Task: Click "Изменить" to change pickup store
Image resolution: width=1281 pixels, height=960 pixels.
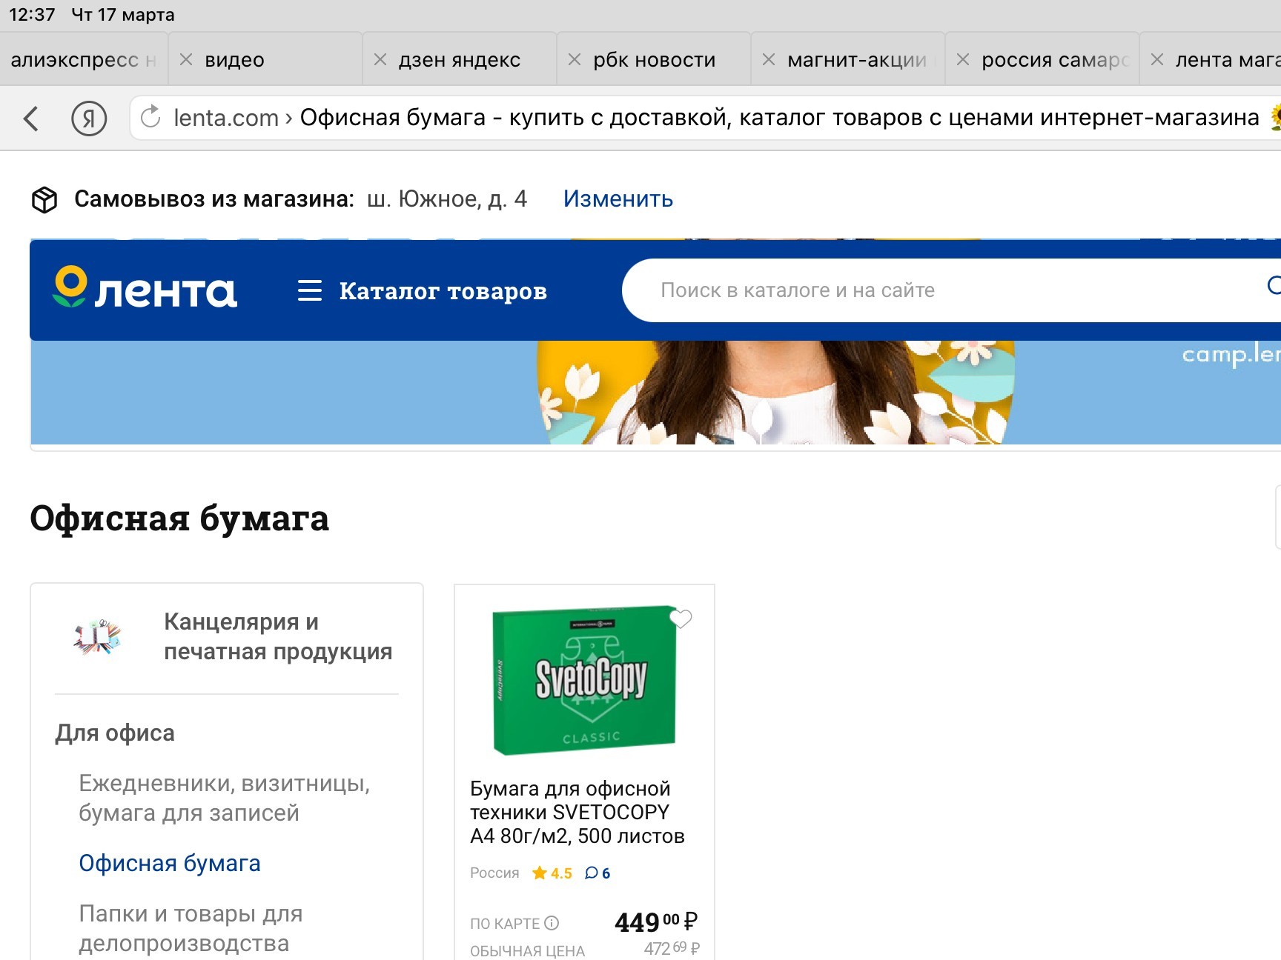Action: coord(618,199)
